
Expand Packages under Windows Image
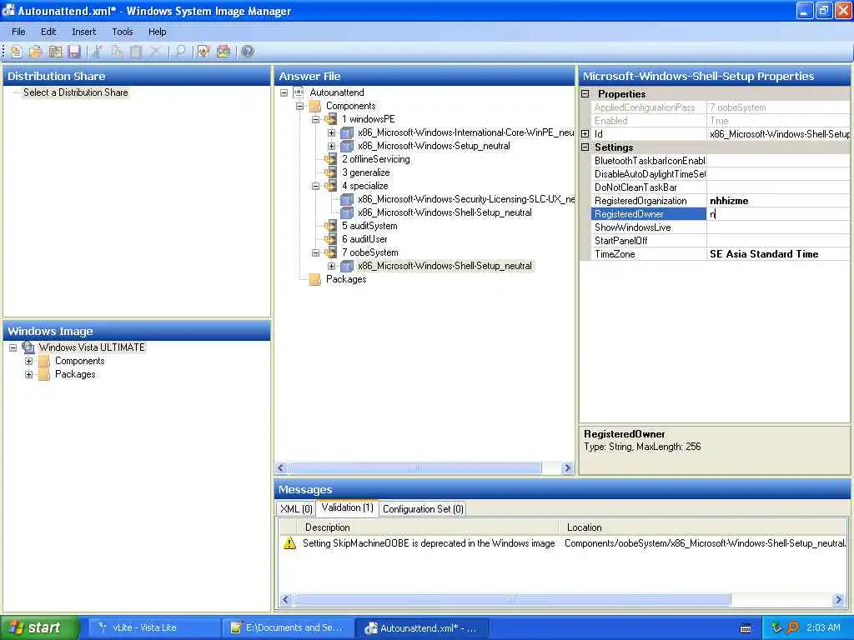coord(29,374)
